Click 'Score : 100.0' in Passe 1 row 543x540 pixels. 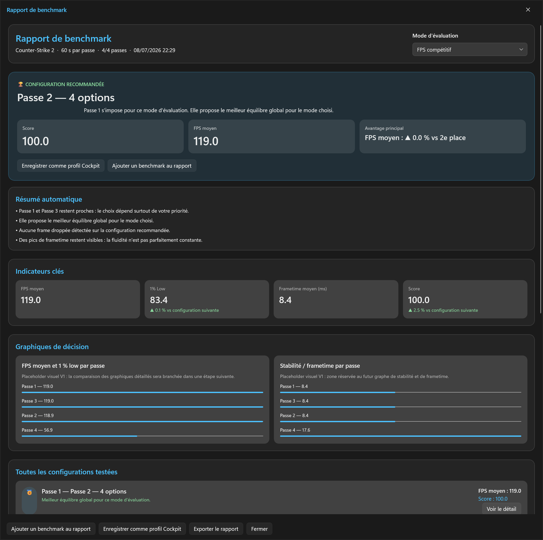click(x=493, y=499)
